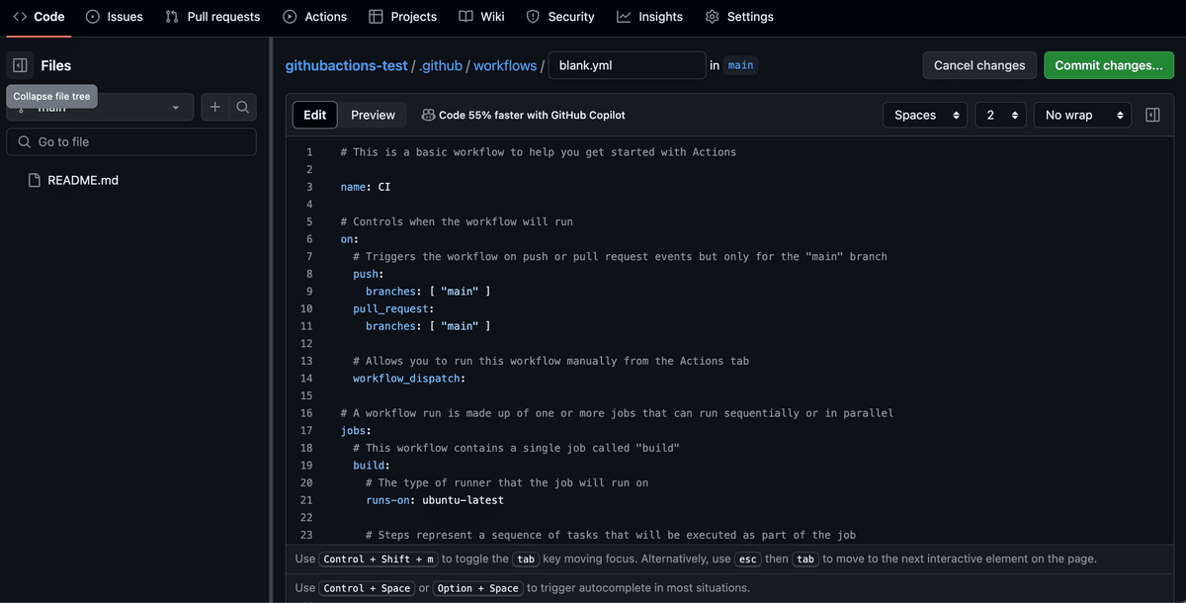
Task: Click the README.md file icon
Action: [x=35, y=180]
